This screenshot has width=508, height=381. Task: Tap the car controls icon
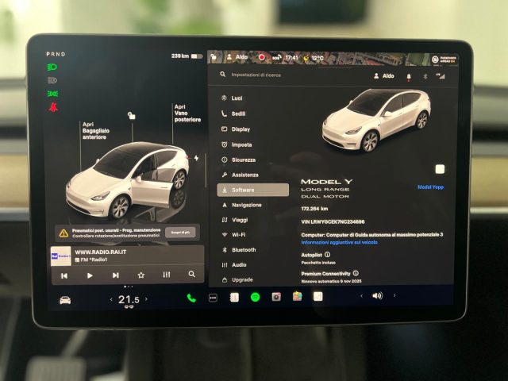(x=65, y=299)
